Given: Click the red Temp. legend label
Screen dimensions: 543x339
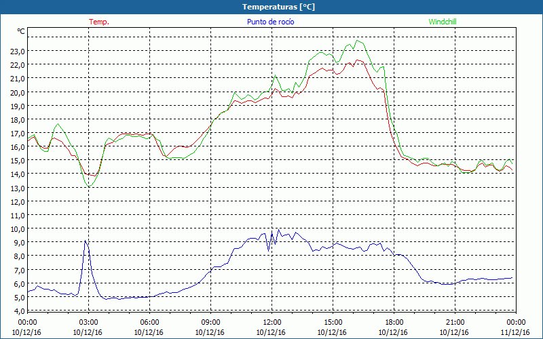Looking at the screenshot, I should click(x=99, y=22).
